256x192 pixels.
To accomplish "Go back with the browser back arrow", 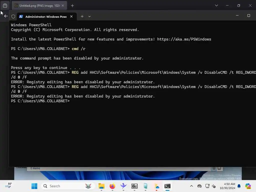I will tap(6, 16).
